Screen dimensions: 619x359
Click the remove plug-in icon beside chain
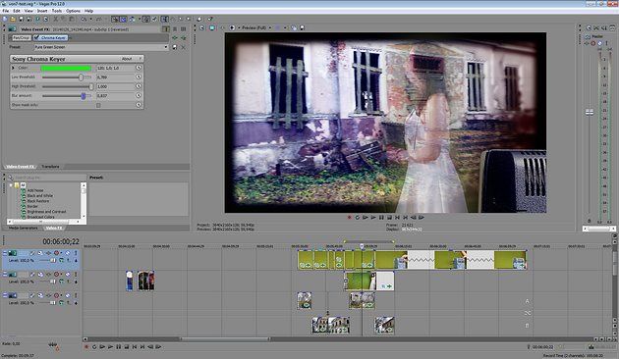[x=183, y=38]
